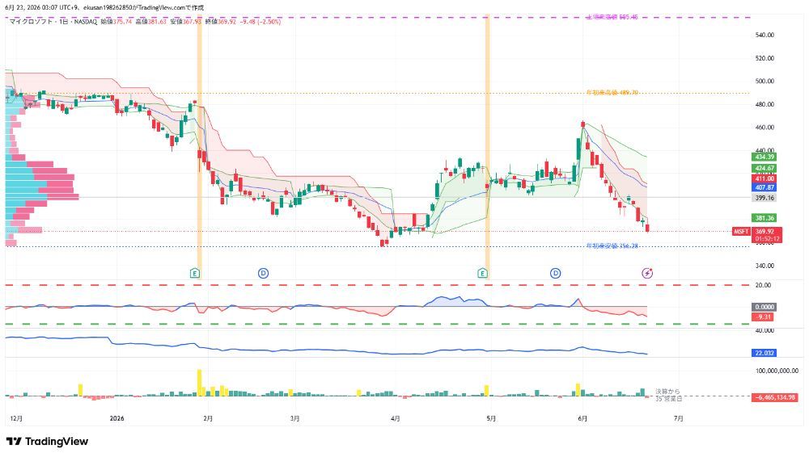The image size is (809, 457).
Task: Click the late-April earnings E marker
Action: (x=482, y=273)
